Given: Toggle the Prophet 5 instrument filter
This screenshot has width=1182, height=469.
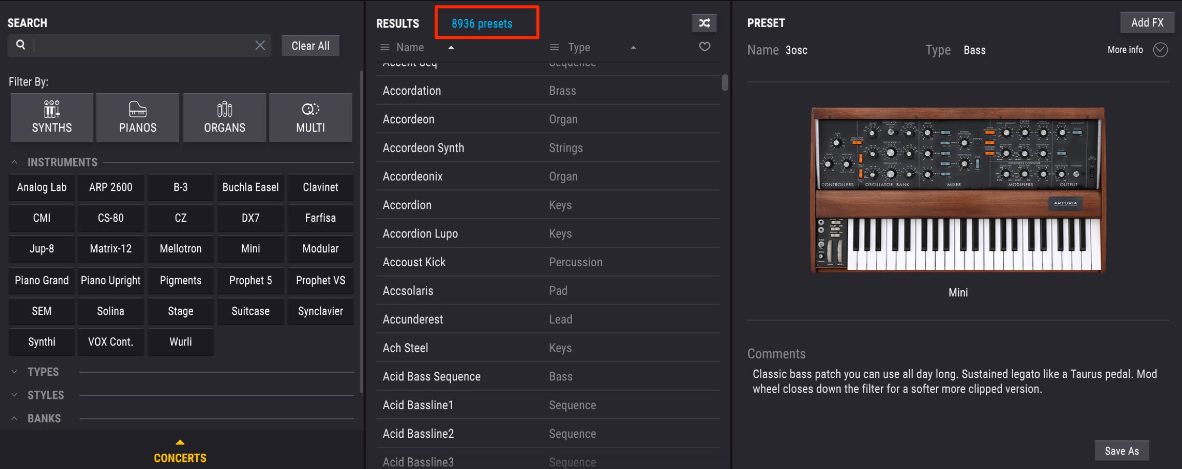Looking at the screenshot, I should pyautogui.click(x=250, y=281).
